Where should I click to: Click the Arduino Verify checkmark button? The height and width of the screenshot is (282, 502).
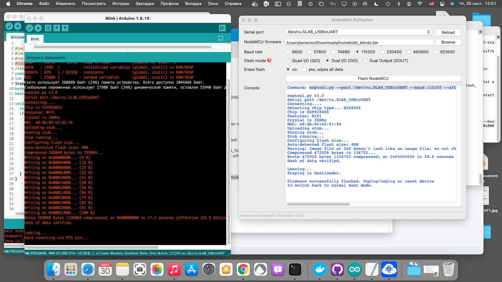[x=29, y=28]
